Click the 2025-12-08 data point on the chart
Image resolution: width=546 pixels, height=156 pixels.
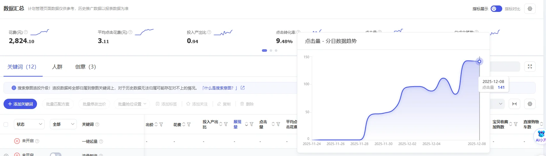(479, 61)
